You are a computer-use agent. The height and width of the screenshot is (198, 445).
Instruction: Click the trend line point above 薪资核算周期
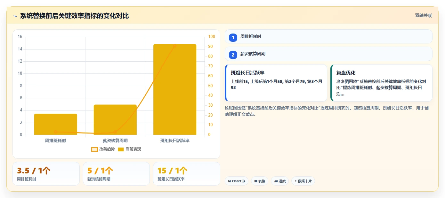(x=115, y=132)
